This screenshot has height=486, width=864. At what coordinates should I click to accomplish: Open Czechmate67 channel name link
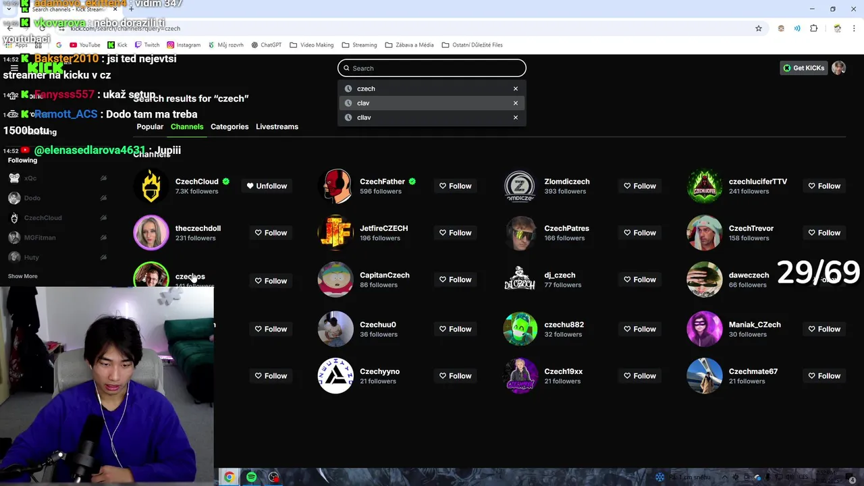pyautogui.click(x=753, y=371)
